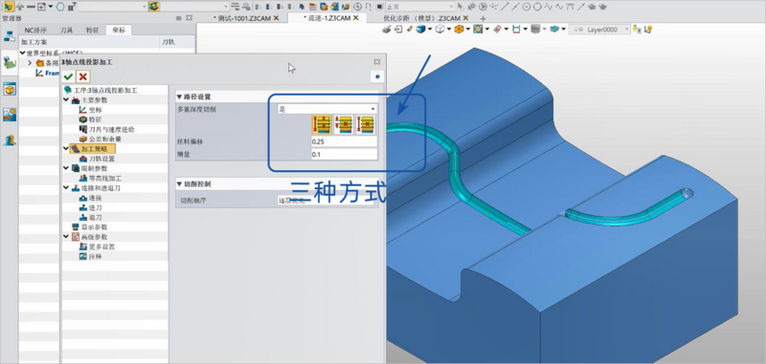Select 进刀 tree item
Viewport: 766px width, 364px height.
(x=95, y=207)
